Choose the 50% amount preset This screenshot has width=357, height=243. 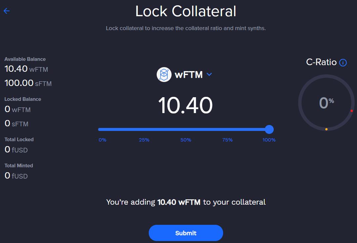(186, 140)
